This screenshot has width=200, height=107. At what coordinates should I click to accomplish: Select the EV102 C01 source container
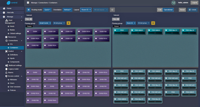[68, 86]
